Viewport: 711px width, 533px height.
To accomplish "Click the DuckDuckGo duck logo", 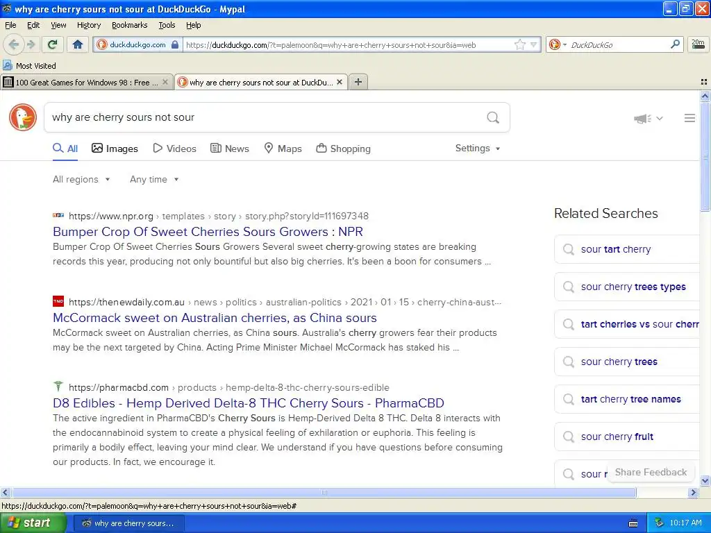I will (23, 117).
